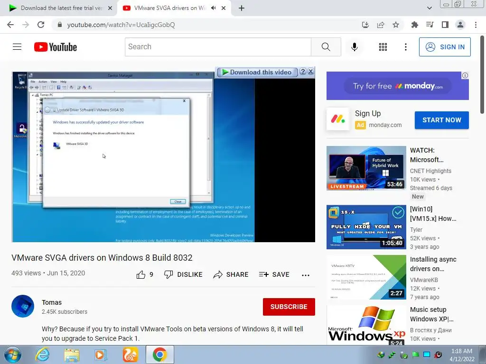Open the YouTube hamburger guide menu
486x364 pixels.
17,47
